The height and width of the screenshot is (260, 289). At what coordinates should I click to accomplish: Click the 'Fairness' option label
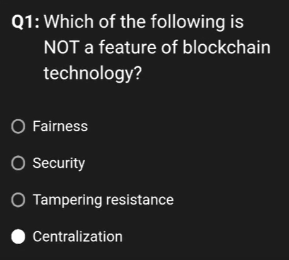tap(60, 126)
